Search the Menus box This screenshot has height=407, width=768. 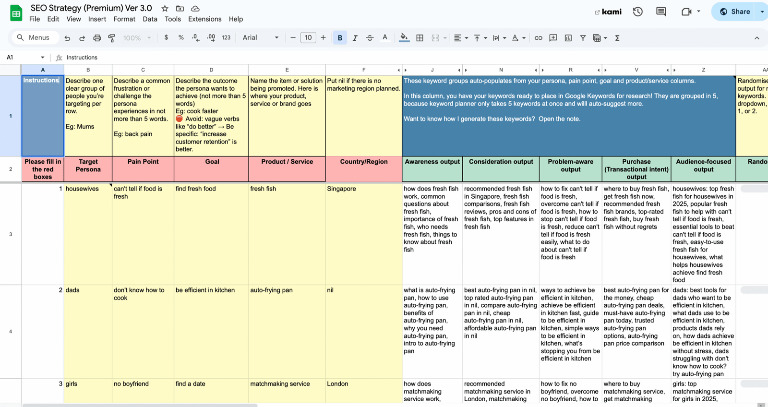35,37
